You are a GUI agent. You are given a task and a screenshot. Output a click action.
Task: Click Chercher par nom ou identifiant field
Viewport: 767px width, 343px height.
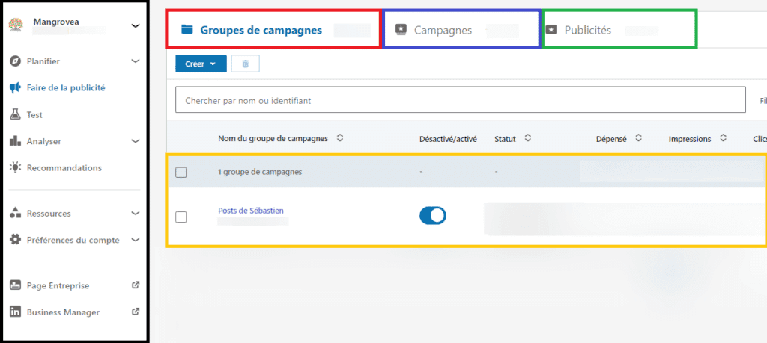pyautogui.click(x=461, y=100)
